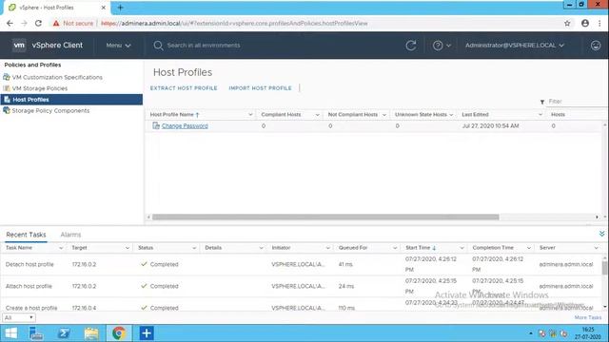This screenshot has width=609, height=342.
Task: Open File Explorer from the taskbar
Action: [91, 333]
